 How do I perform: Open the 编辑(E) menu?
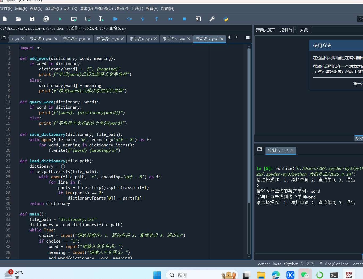(21, 9)
